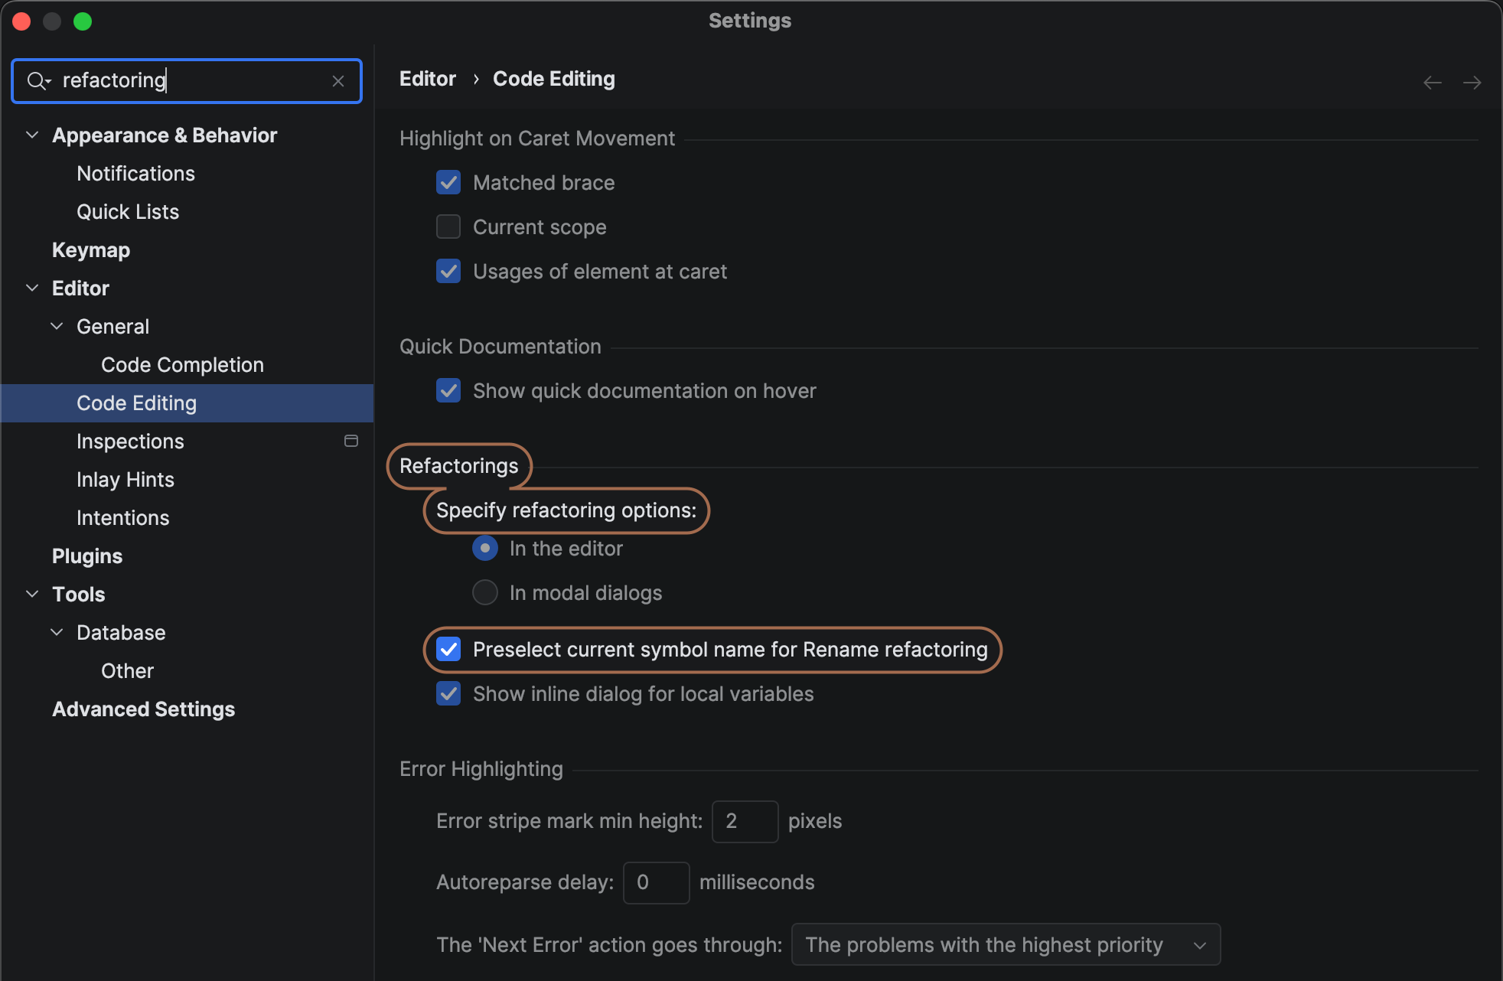Disable Show quick documentation on hover
Screen dimensions: 1503x981
click(x=448, y=390)
